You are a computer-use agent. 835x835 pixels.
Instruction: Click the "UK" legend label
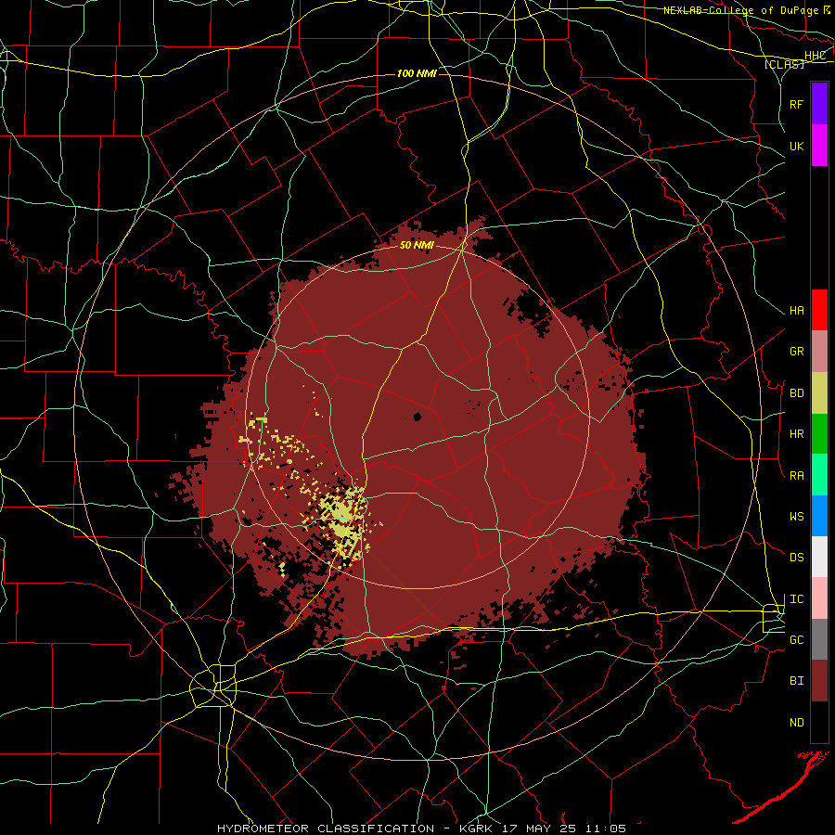point(796,146)
